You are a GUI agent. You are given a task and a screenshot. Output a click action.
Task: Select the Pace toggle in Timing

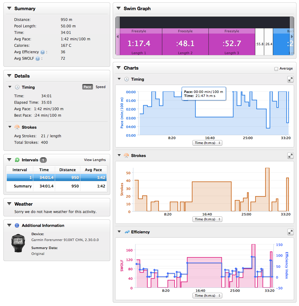point(87,87)
